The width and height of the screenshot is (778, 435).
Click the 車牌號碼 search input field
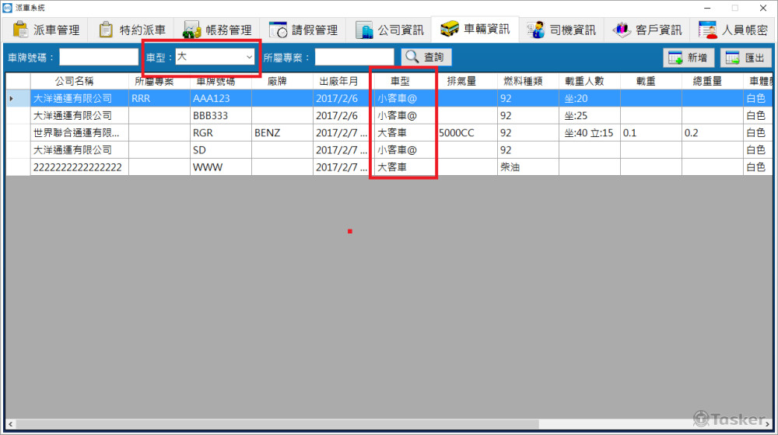coord(98,57)
